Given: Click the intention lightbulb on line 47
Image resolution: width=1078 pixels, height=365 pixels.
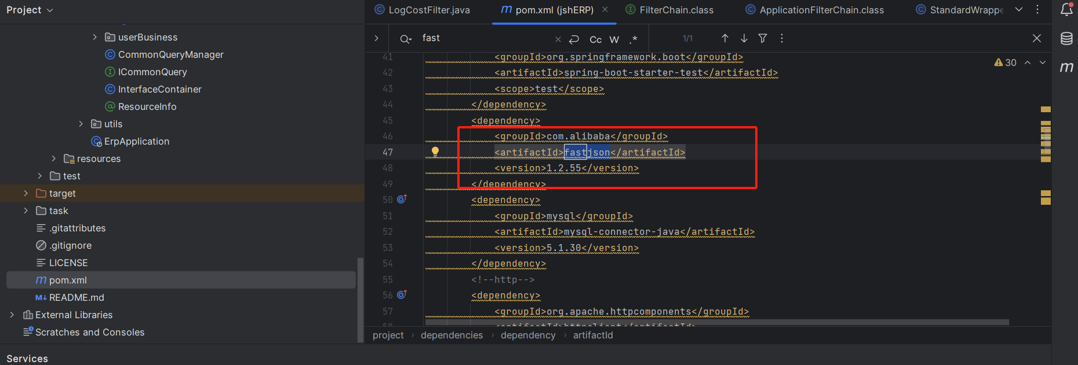Looking at the screenshot, I should click(435, 152).
